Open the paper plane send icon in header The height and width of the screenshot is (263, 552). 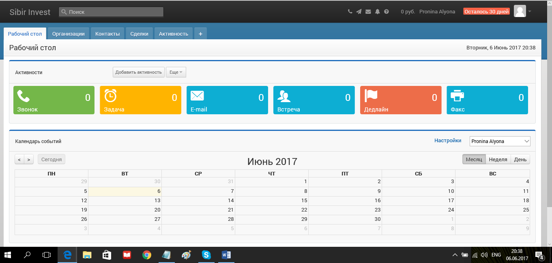[x=359, y=12]
